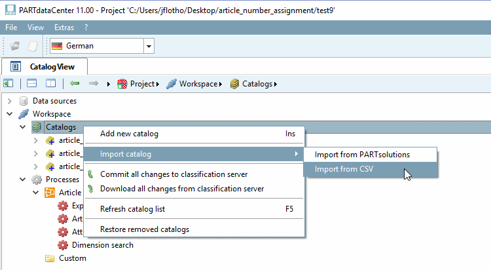491x270 pixels.
Task: Click the Workspace breadcrumb icon
Action: pos(172,84)
